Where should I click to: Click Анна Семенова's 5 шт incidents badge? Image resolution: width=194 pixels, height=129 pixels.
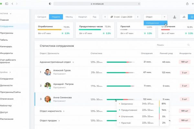click(x=184, y=99)
